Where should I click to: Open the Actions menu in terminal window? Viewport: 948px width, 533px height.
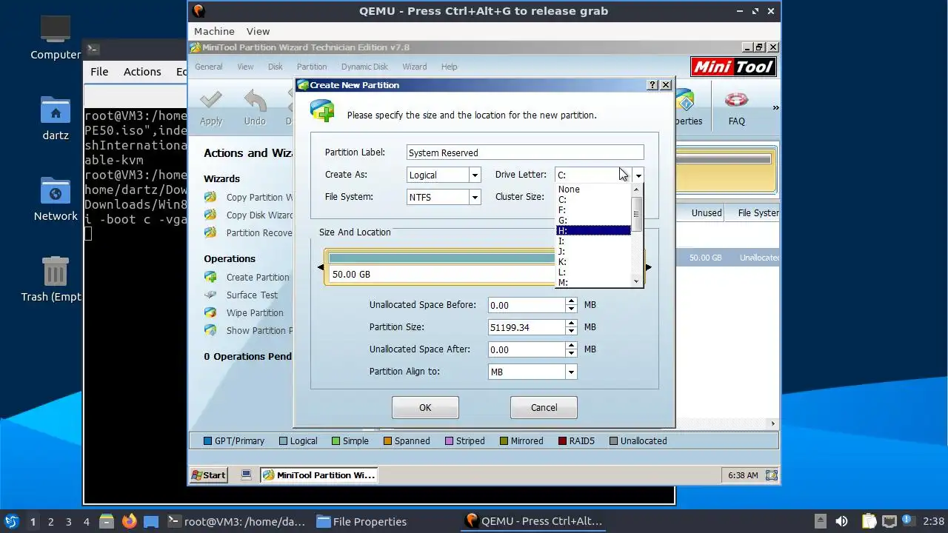click(142, 72)
